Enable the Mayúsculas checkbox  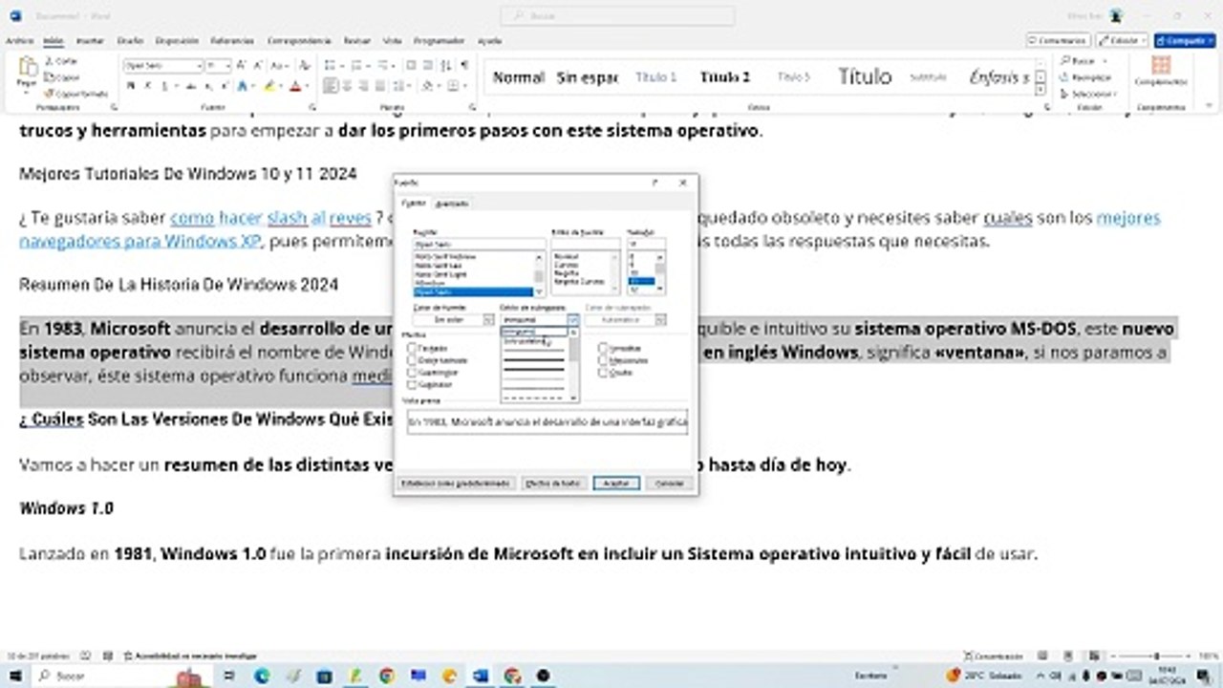[x=603, y=360]
